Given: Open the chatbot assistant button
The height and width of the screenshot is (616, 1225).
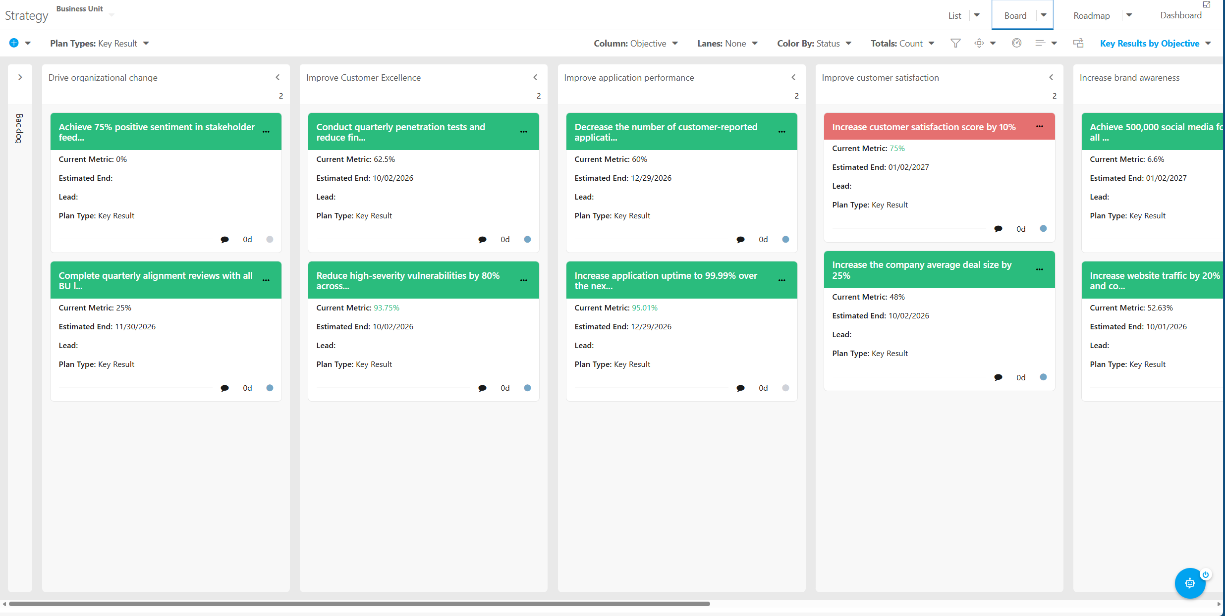Looking at the screenshot, I should pos(1190,583).
